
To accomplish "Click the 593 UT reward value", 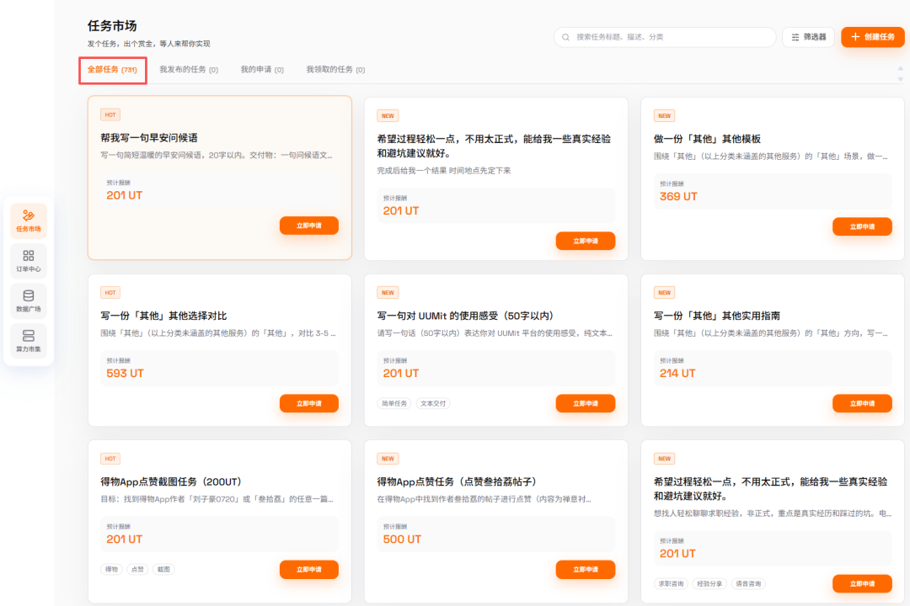I will pos(125,374).
